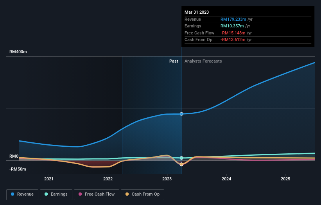Click the RM400m y-axis label
The height and width of the screenshot is (205, 321).
tap(18, 52)
